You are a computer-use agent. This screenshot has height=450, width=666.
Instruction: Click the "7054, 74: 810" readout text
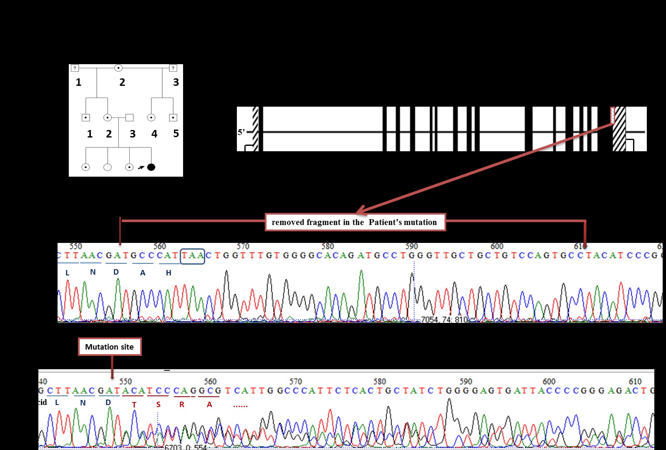coord(444,320)
